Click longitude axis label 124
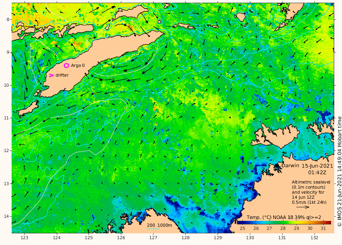 pos(57,238)
